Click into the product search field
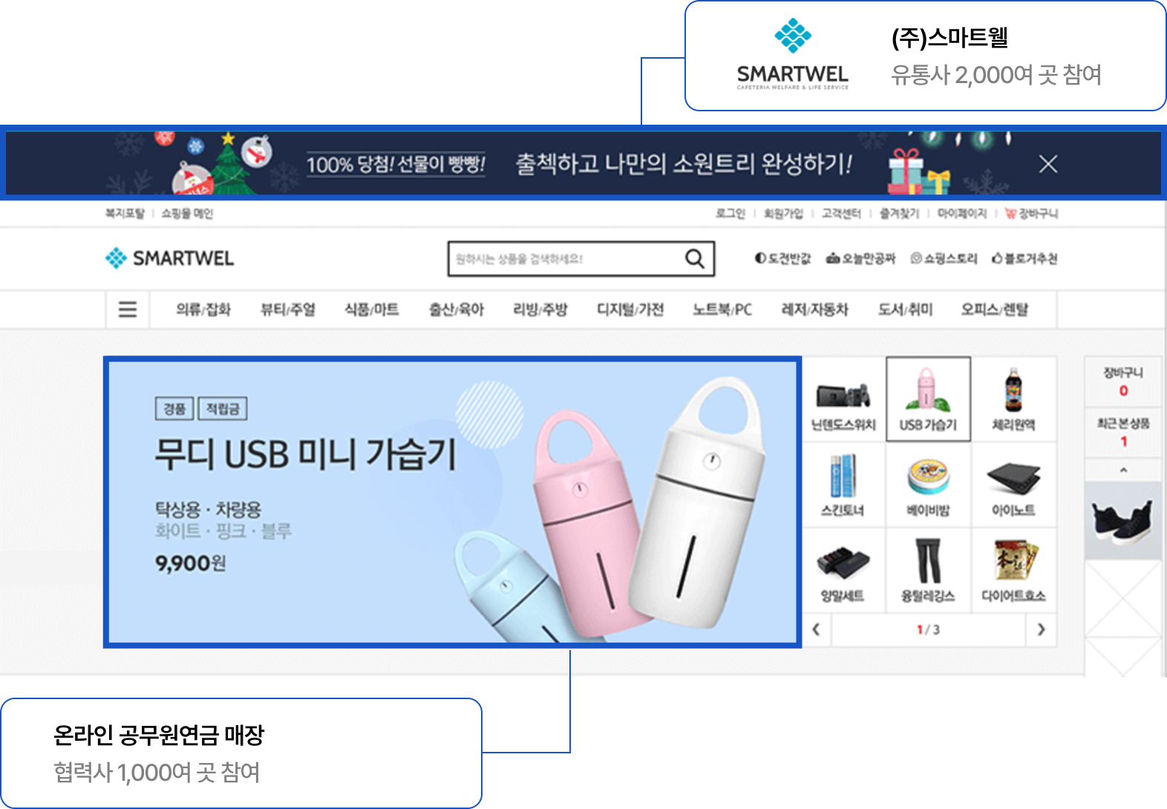The height and width of the screenshot is (809, 1167). 566,258
